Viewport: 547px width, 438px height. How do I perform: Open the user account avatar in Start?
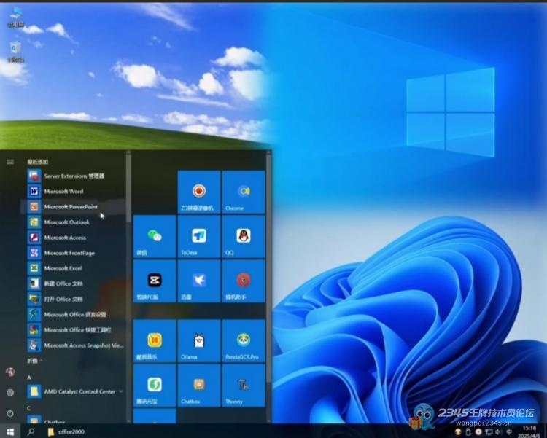10,372
